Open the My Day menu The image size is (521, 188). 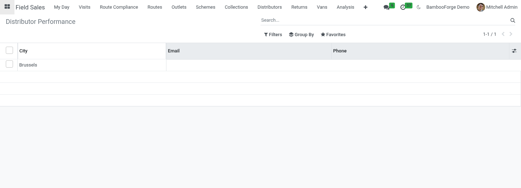click(62, 7)
